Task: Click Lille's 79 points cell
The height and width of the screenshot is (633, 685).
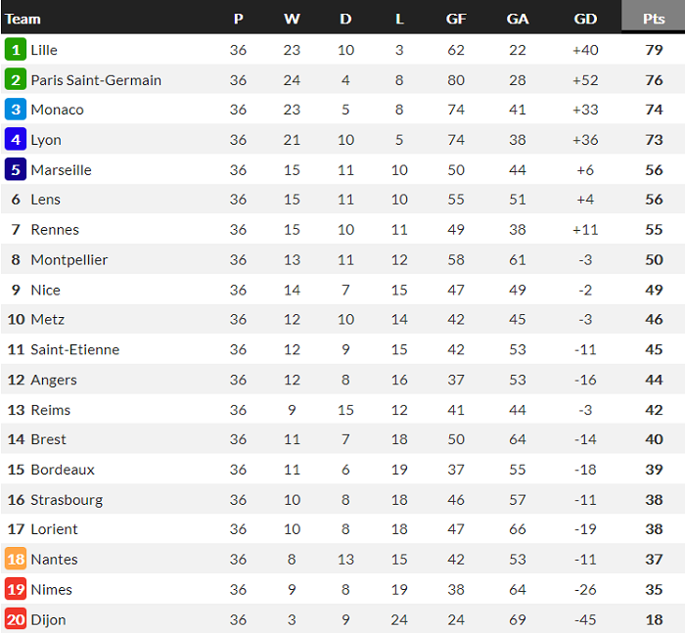Action: click(653, 50)
